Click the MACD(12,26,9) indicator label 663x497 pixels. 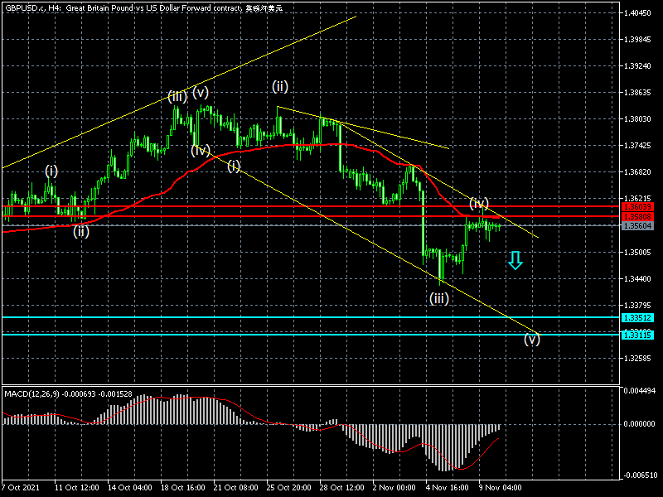click(x=68, y=394)
